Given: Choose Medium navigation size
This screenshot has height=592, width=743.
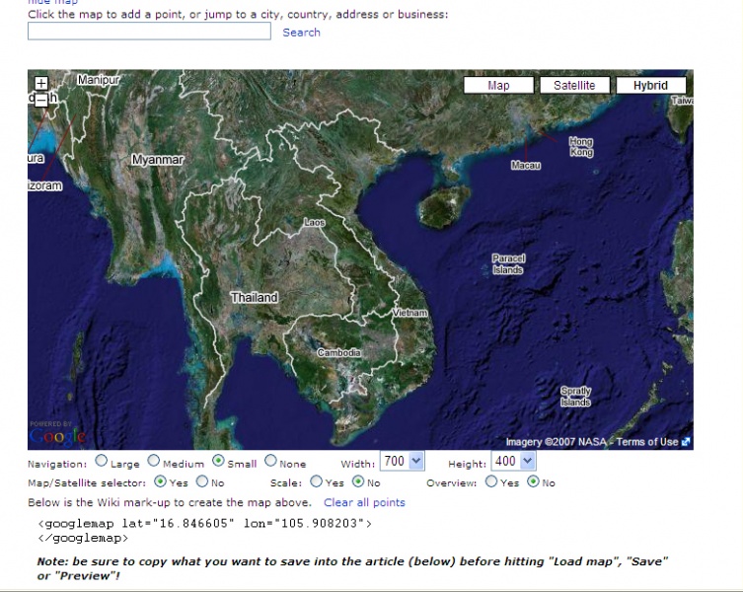Looking at the screenshot, I should point(154,461).
